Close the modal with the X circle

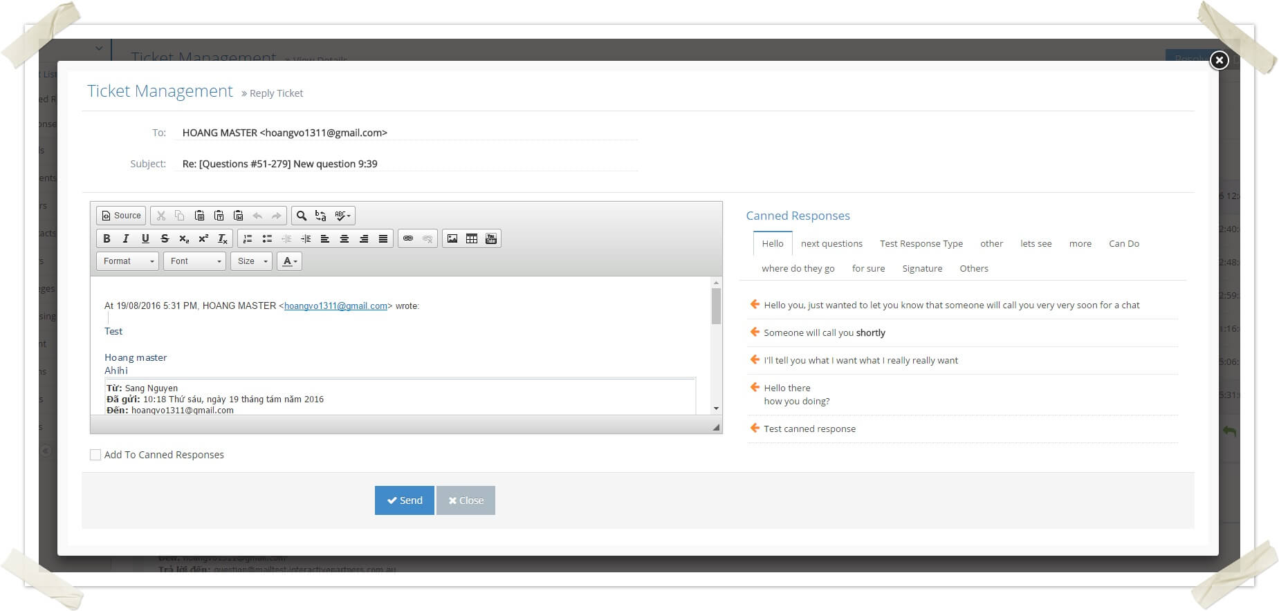(1219, 60)
